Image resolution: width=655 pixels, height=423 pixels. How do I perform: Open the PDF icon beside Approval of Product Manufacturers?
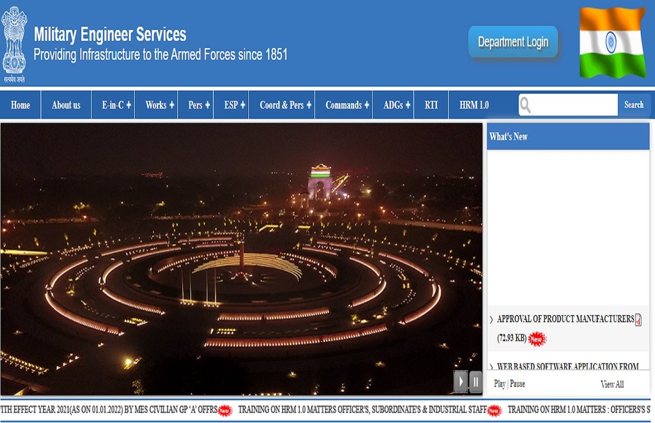[x=638, y=320]
